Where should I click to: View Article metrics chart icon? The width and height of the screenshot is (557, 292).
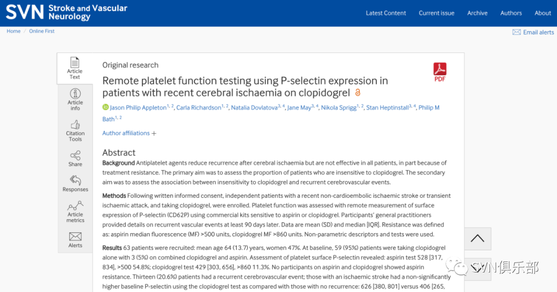[75, 206]
